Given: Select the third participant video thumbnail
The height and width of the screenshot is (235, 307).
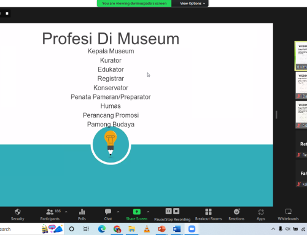Looking at the screenshot, I should (301, 115).
